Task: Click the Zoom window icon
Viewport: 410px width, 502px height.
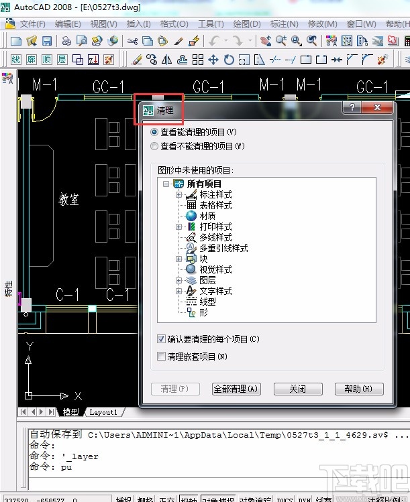Action: tap(297, 41)
